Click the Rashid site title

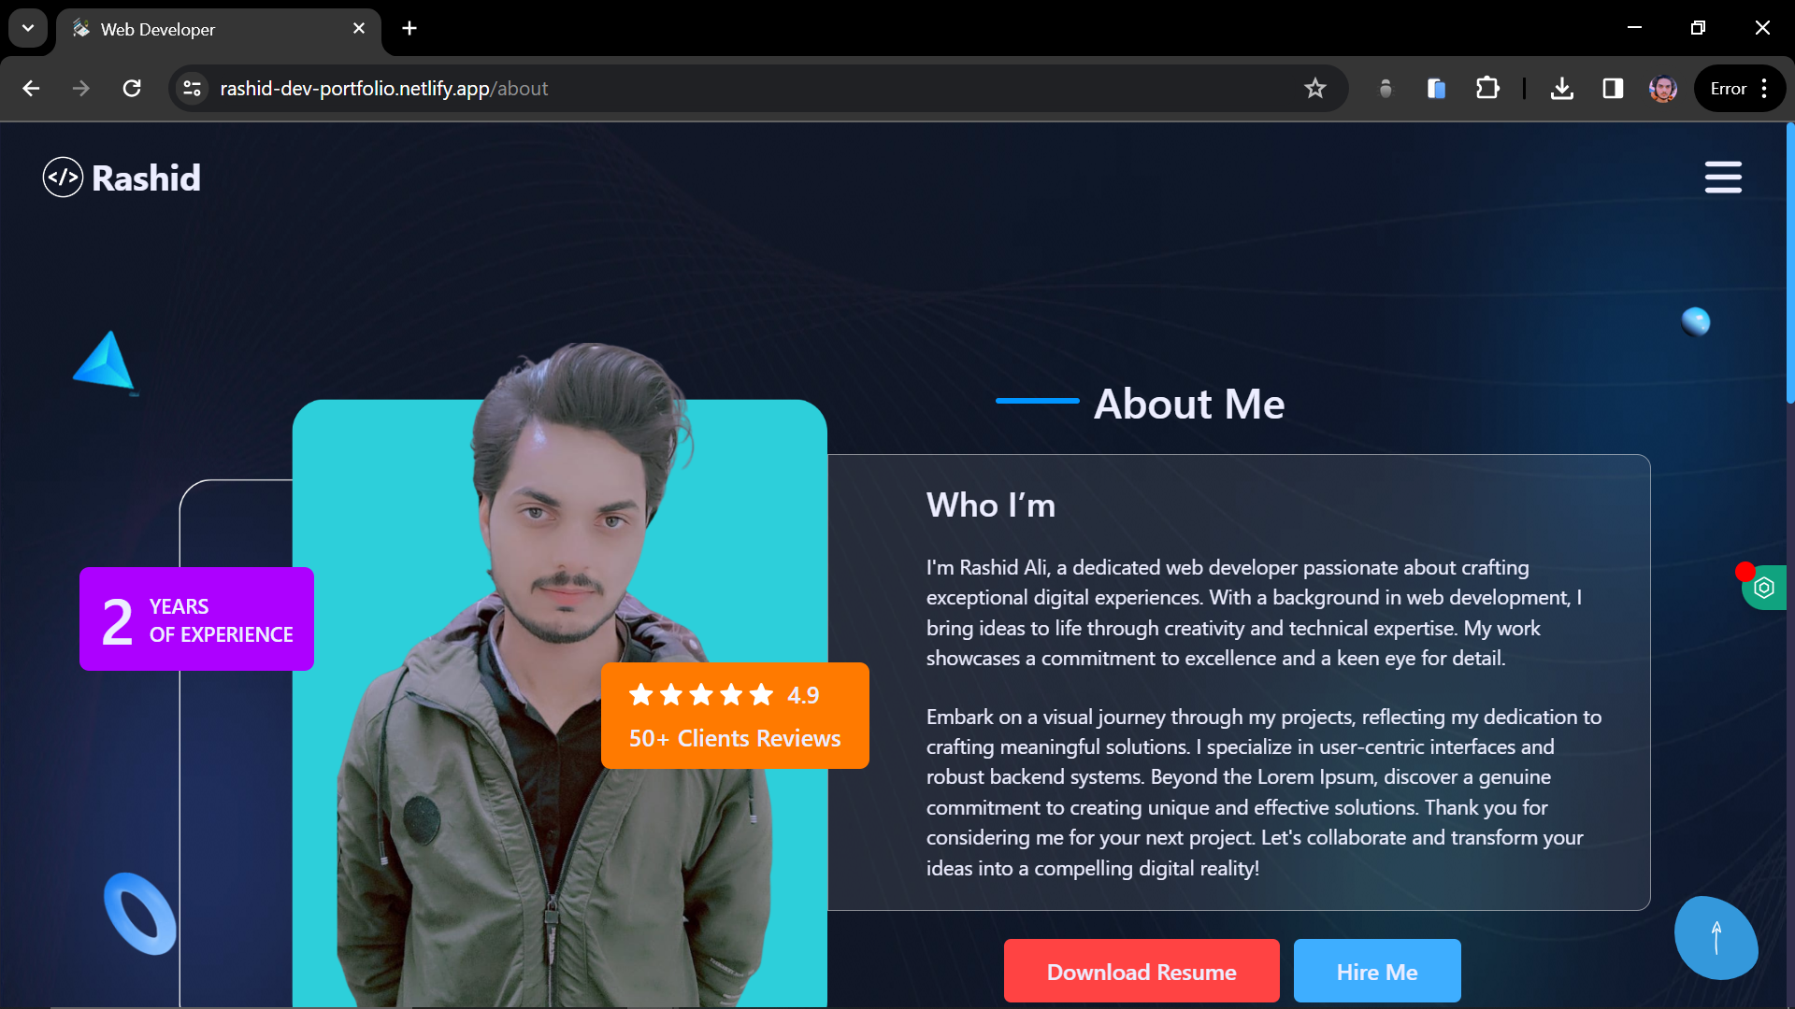(x=146, y=178)
